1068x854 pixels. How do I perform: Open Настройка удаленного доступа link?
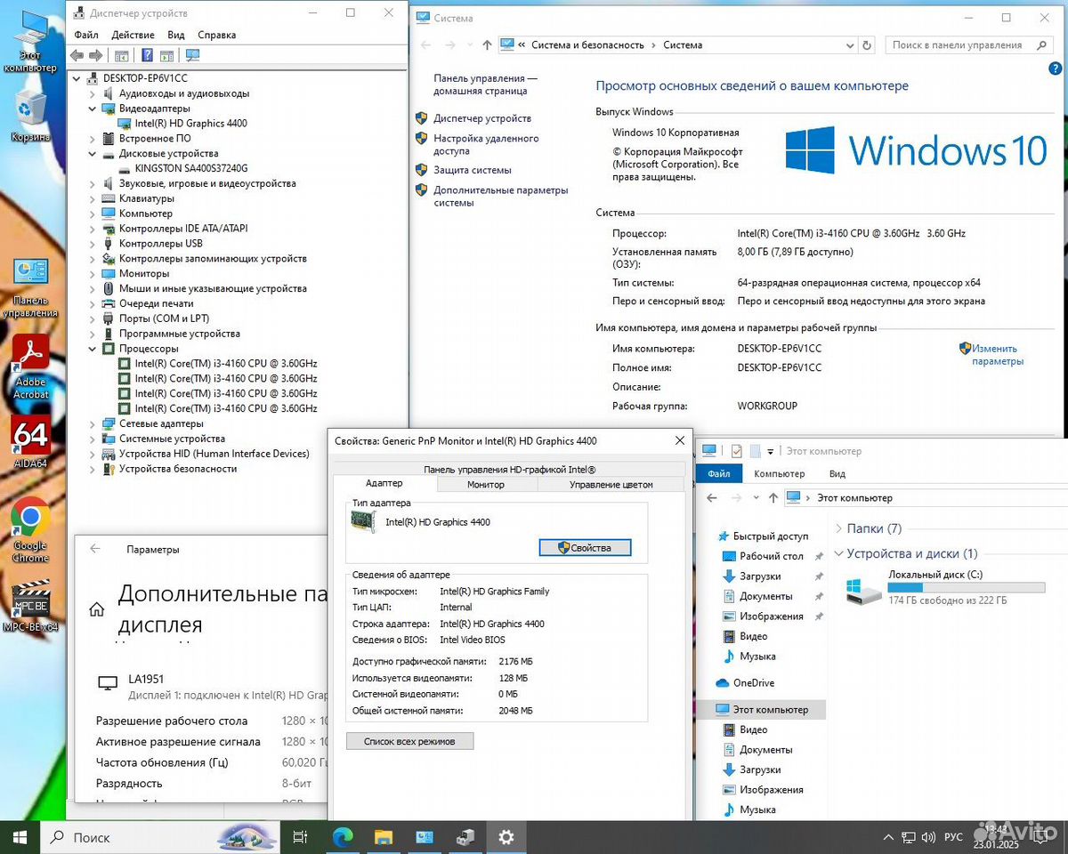click(486, 145)
